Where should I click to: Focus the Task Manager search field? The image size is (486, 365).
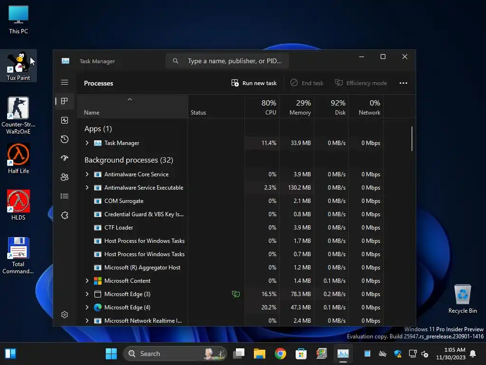point(227,61)
